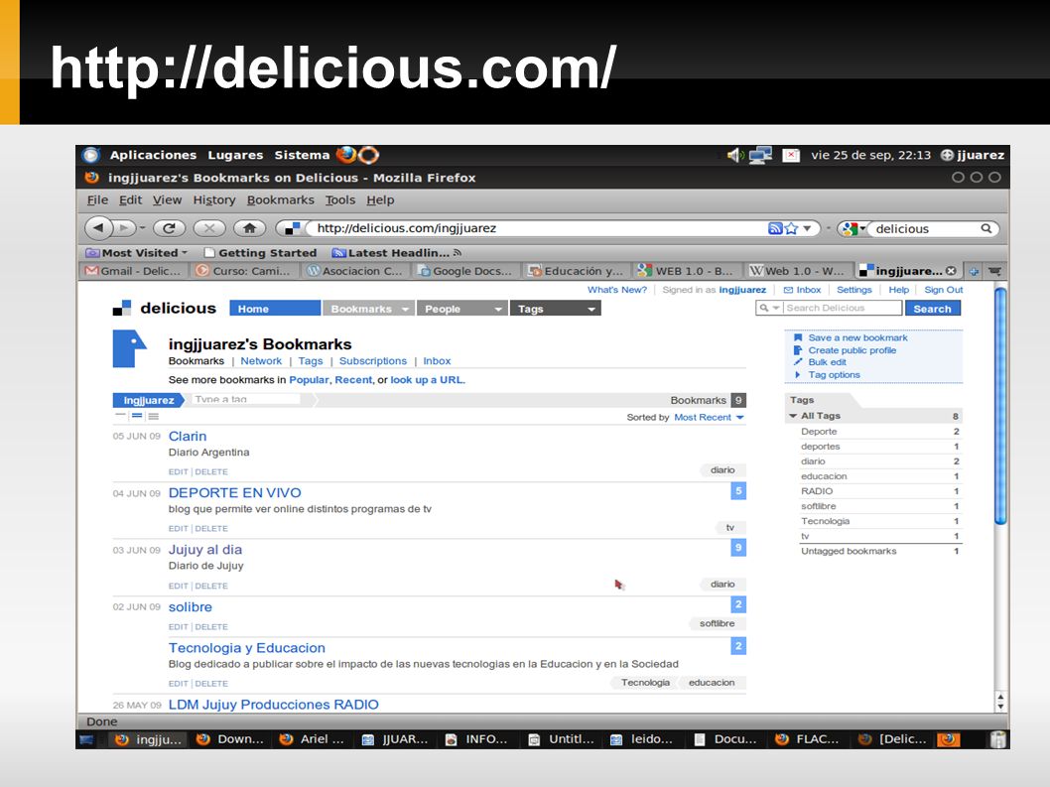The height and width of the screenshot is (787, 1050).
Task: Switch to the Google Docs tab
Action: coord(466,271)
